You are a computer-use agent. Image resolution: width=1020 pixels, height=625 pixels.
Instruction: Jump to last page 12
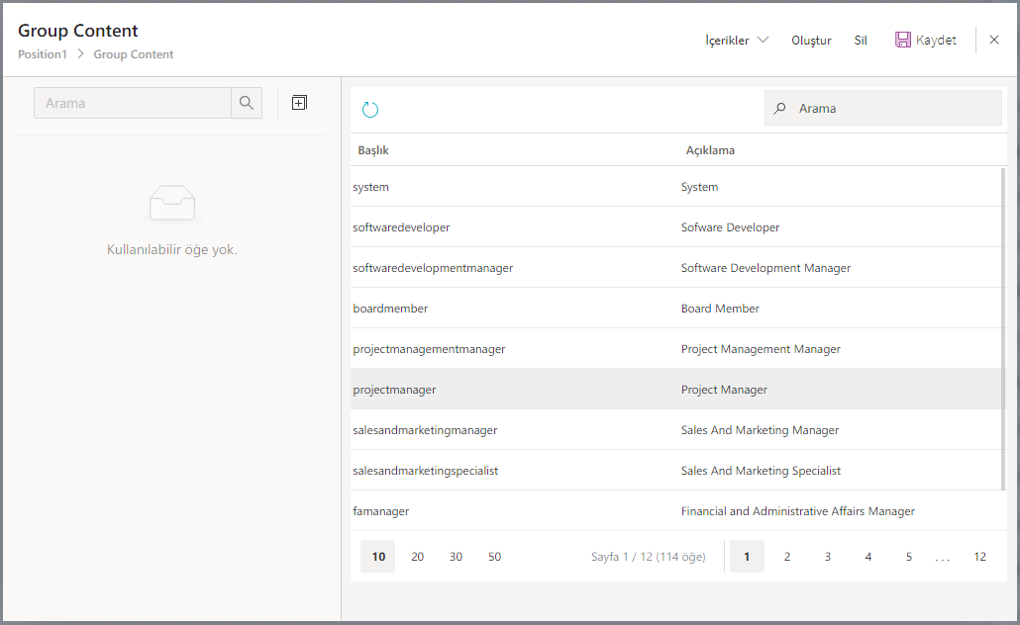coord(979,557)
